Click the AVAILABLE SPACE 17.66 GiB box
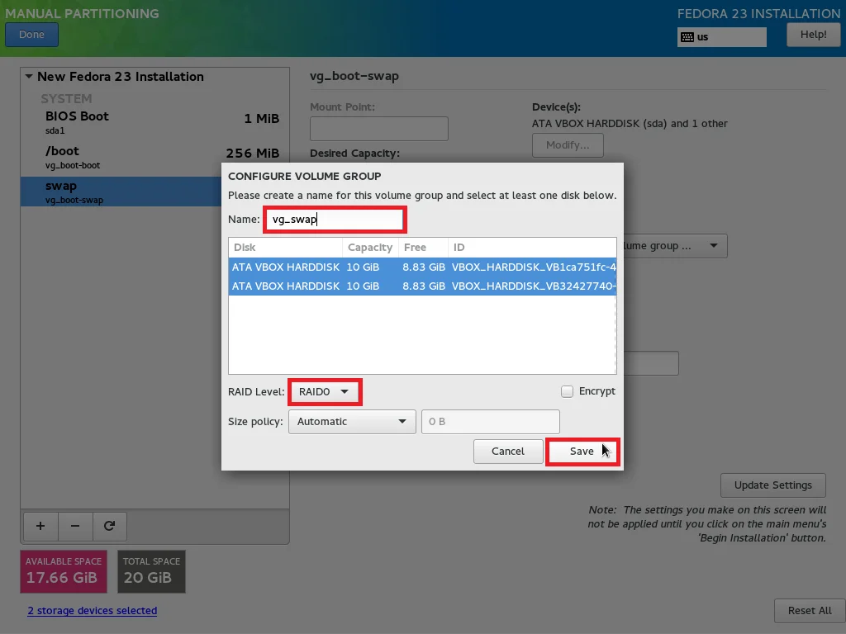 click(64, 571)
